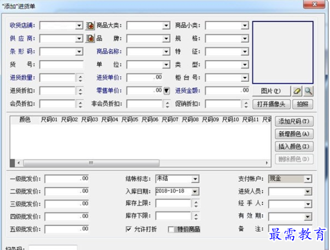Click the 五级批发价 input field
Viewport: 330px width, 250px height.
click(67, 229)
